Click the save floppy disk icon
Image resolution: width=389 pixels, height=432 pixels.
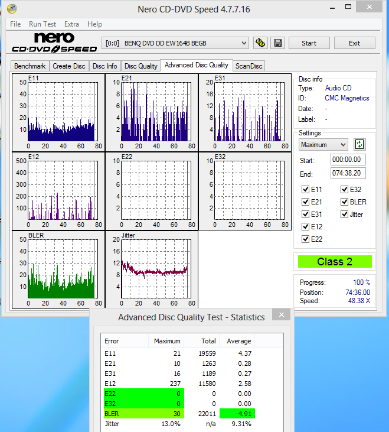(277, 43)
